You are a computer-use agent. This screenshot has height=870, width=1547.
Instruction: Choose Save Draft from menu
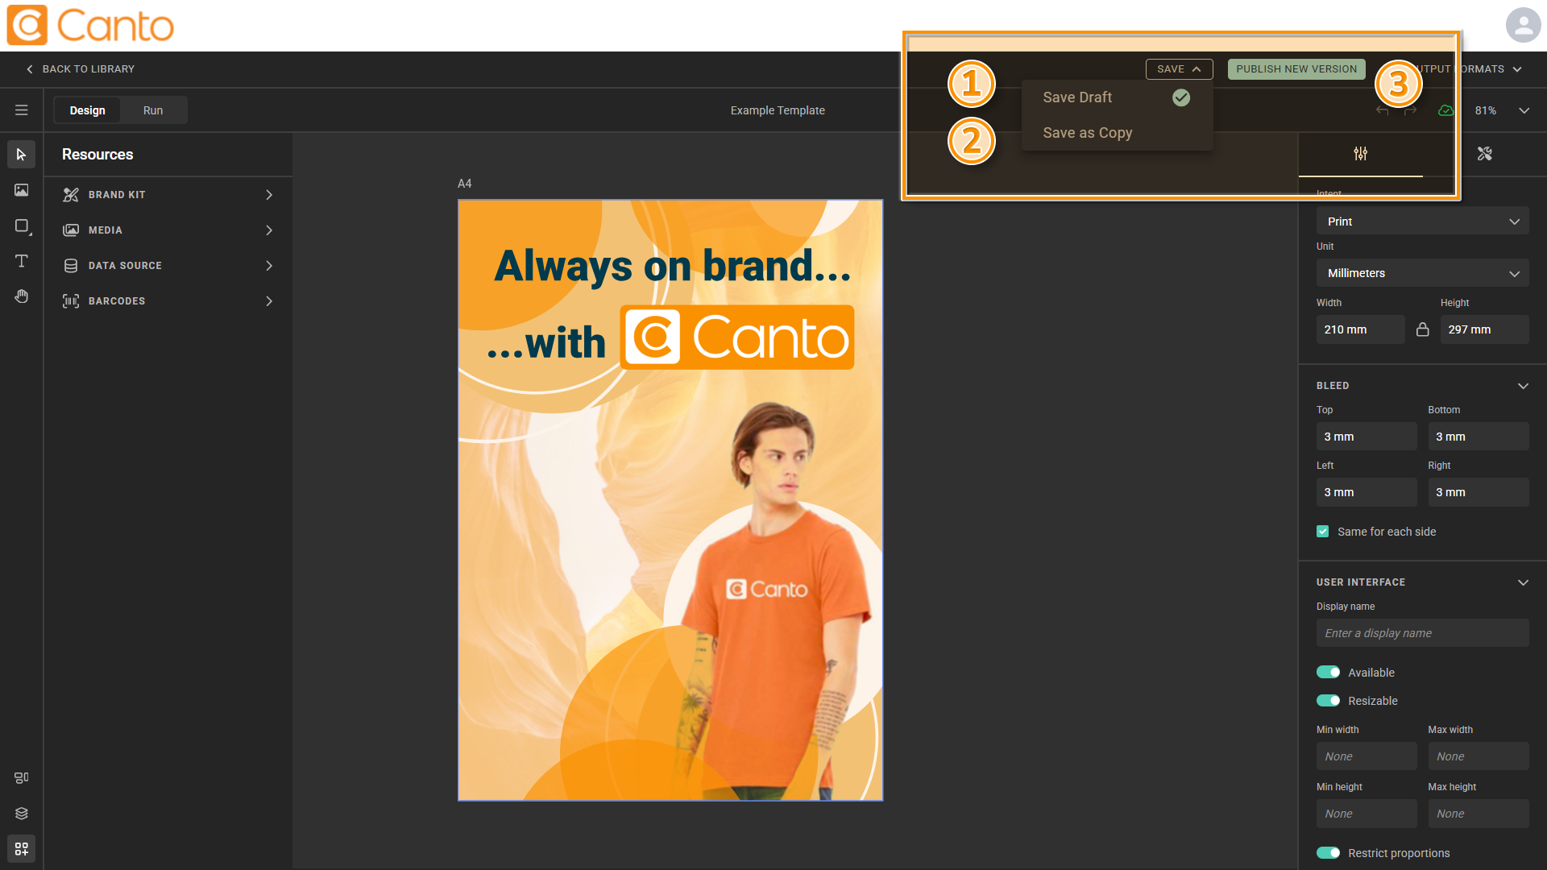1117,97
